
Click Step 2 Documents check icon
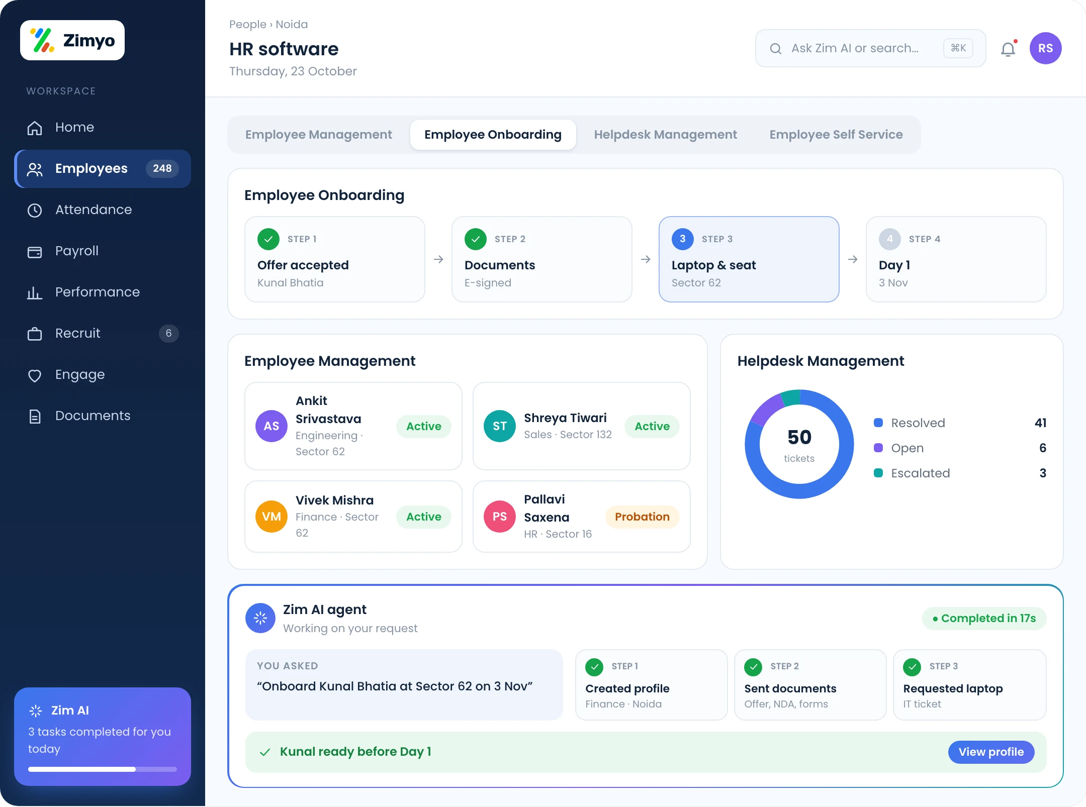pyautogui.click(x=475, y=239)
